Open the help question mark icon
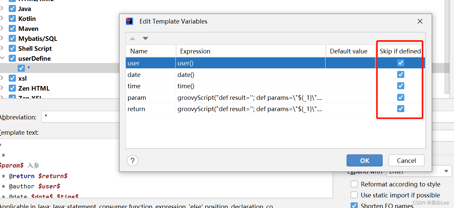 point(132,161)
